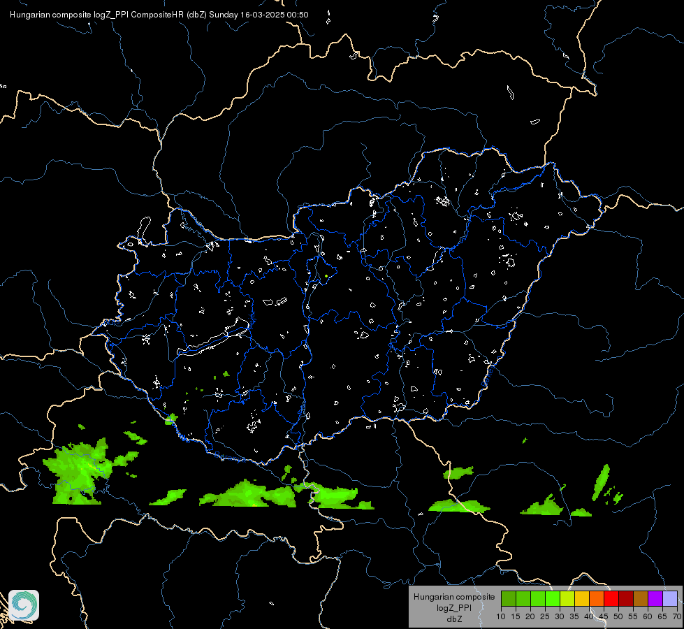Screen dimensions: 684x629
Task: Select the 60-65 dBZ purple swatch
Action: (x=655, y=598)
